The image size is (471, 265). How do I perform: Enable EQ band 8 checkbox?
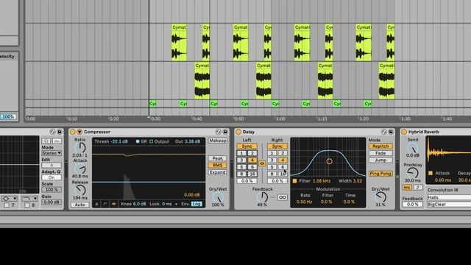tap(26, 205)
